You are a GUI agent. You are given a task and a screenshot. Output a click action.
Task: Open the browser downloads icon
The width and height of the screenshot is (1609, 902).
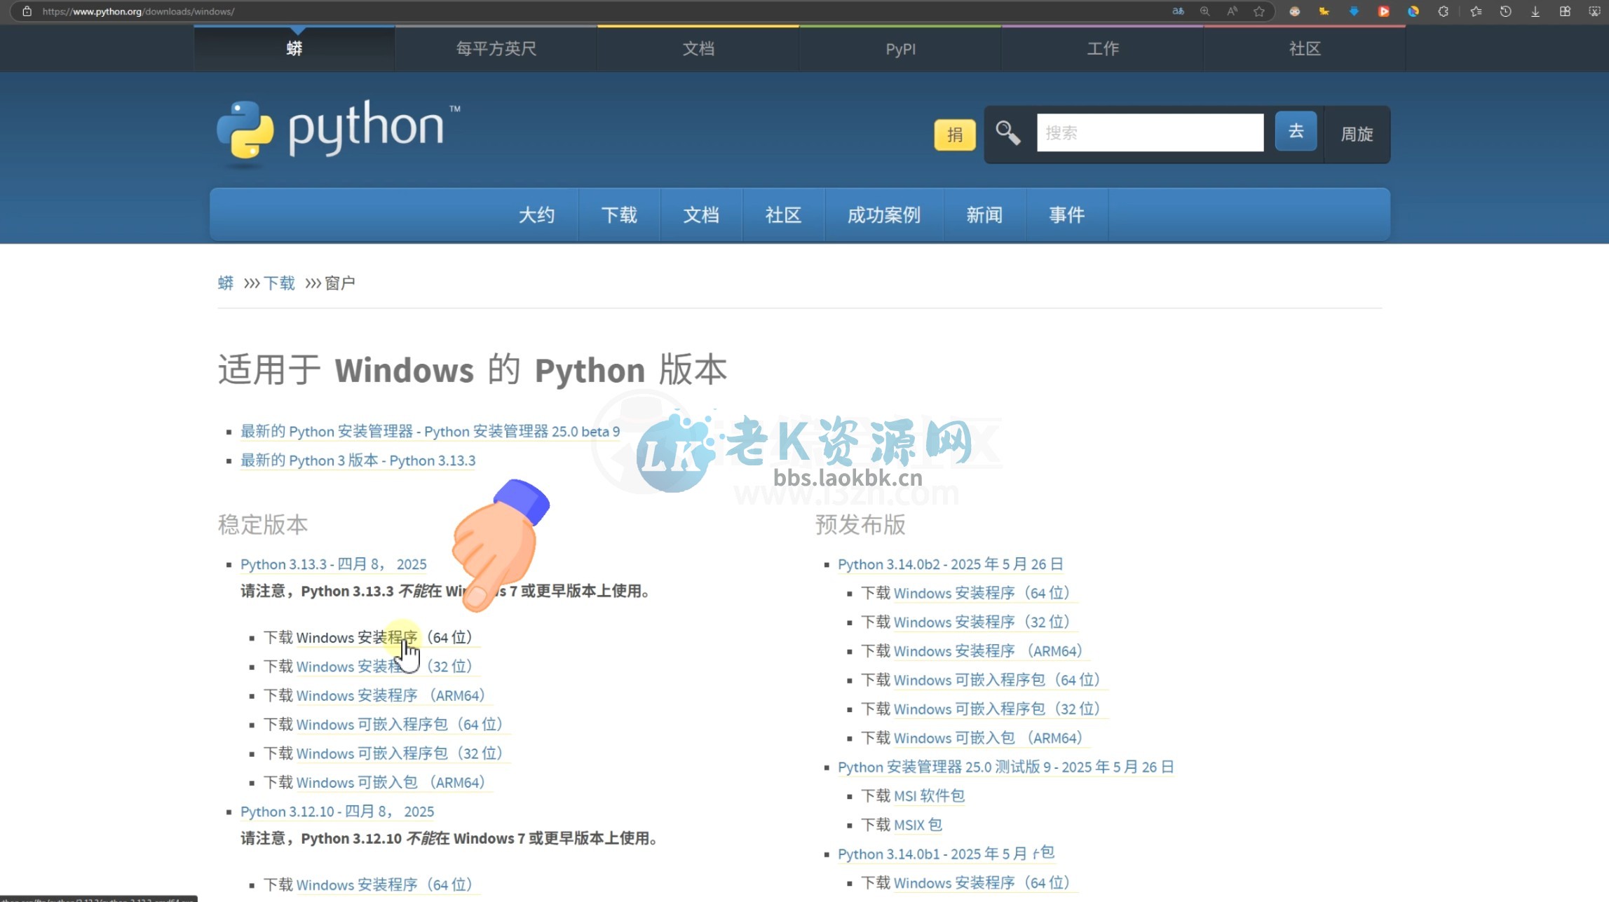[1535, 11]
